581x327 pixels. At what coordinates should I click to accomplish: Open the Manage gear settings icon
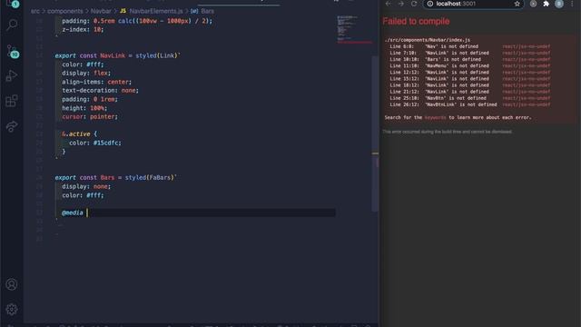12,309
